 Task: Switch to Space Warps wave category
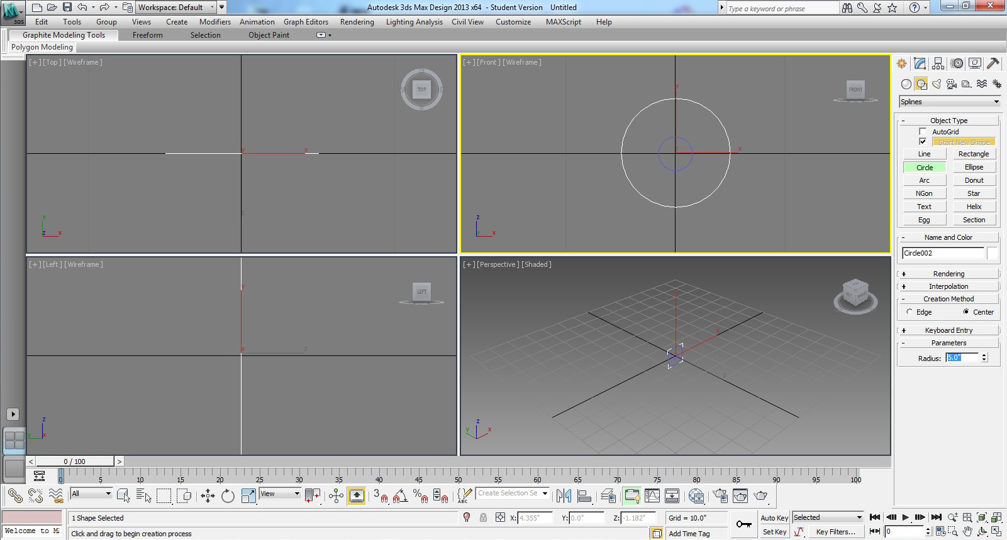pos(982,84)
